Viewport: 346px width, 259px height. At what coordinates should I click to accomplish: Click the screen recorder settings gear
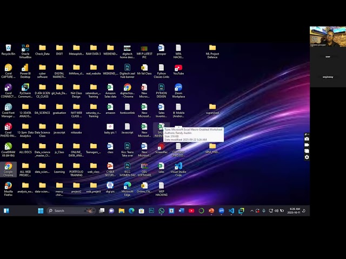(307, 157)
